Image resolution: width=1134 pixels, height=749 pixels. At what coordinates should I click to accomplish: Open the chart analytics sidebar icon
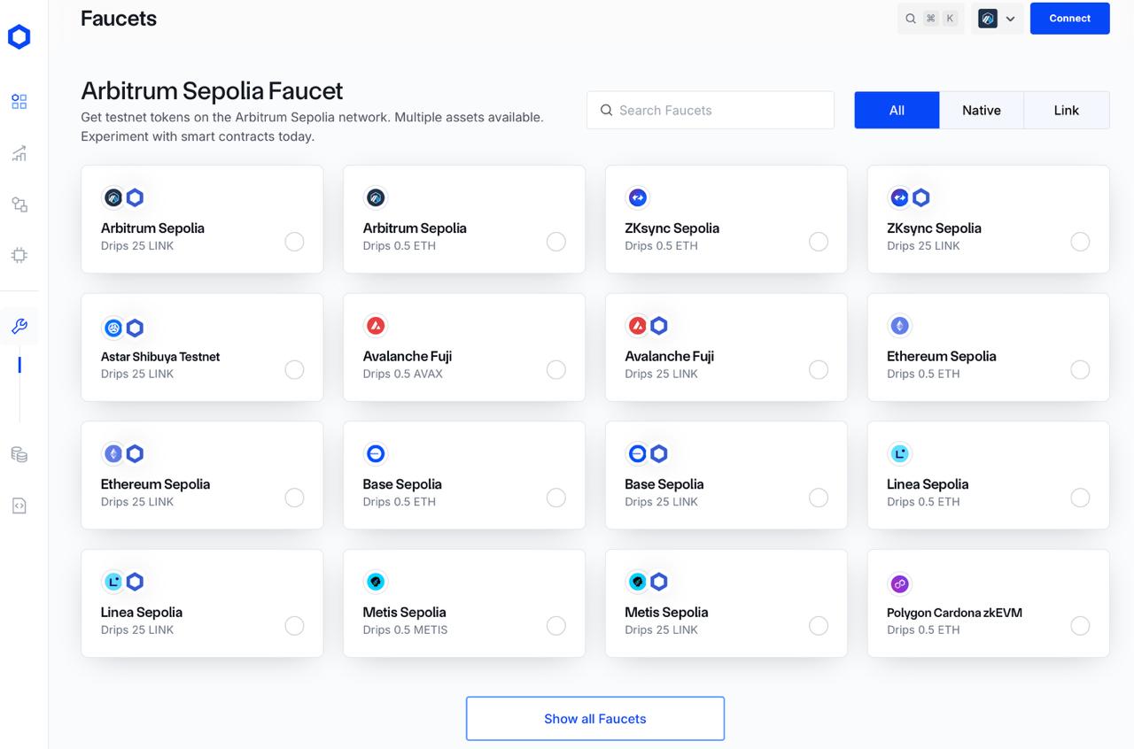pyautogui.click(x=19, y=153)
